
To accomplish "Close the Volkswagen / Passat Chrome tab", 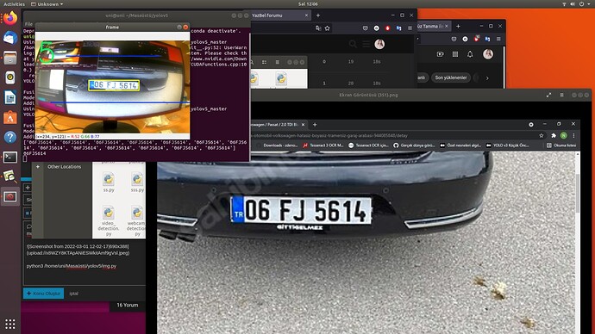I will pos(303,125).
